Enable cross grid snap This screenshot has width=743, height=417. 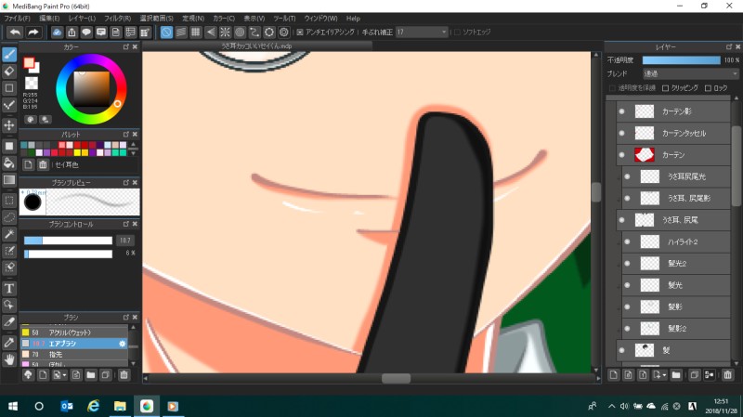click(196, 33)
